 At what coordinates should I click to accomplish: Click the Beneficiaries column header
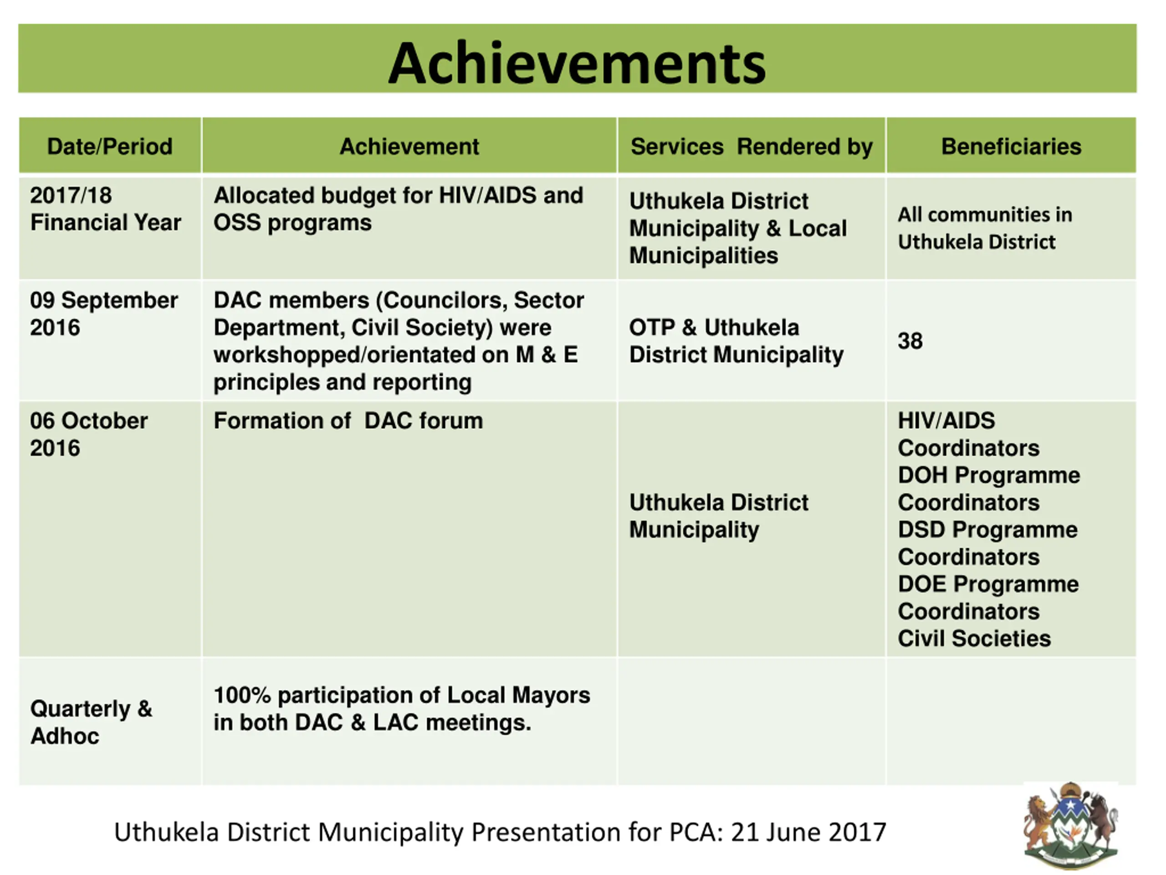pos(1011,146)
